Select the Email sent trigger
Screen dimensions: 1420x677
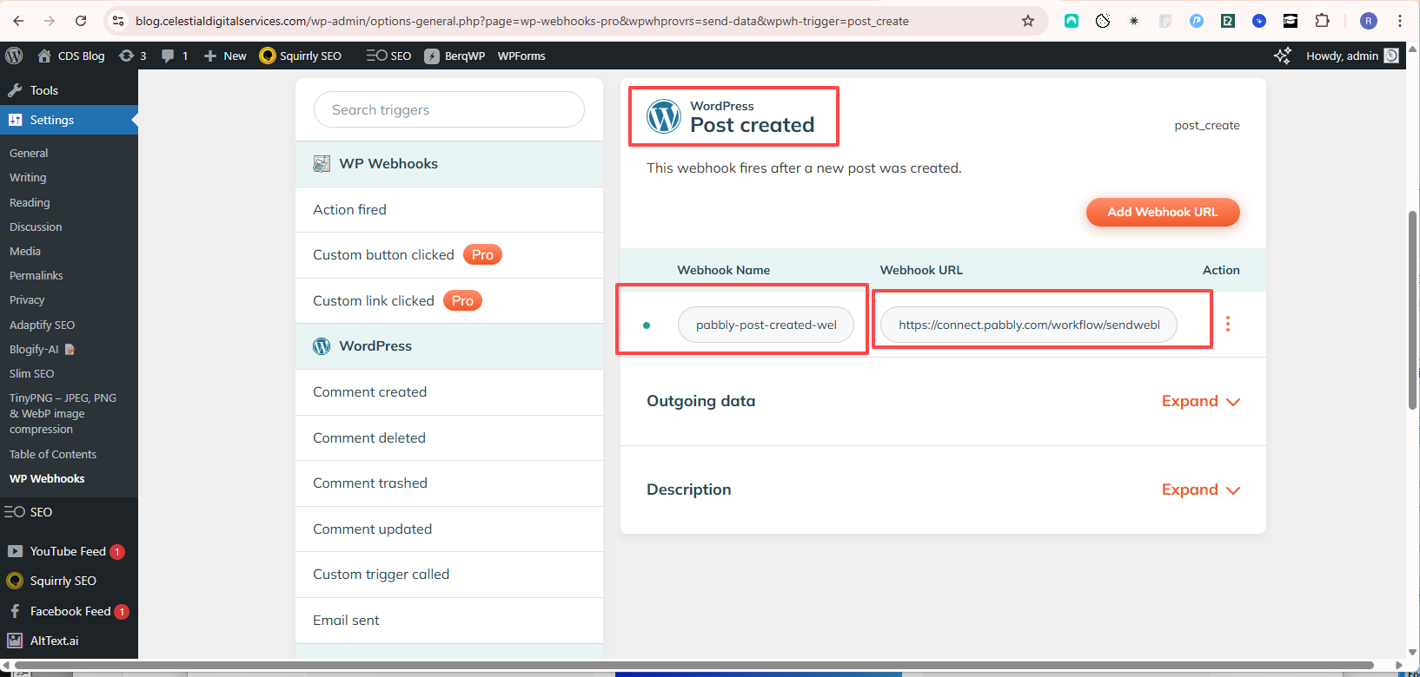449,621
